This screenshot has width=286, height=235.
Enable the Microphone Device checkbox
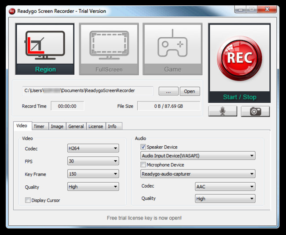coord(143,165)
